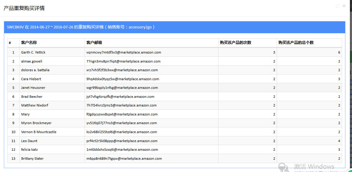
Task: Click email wgr99bqply1nfsg@marketplace.amazon.com
Action: click(x=122, y=88)
